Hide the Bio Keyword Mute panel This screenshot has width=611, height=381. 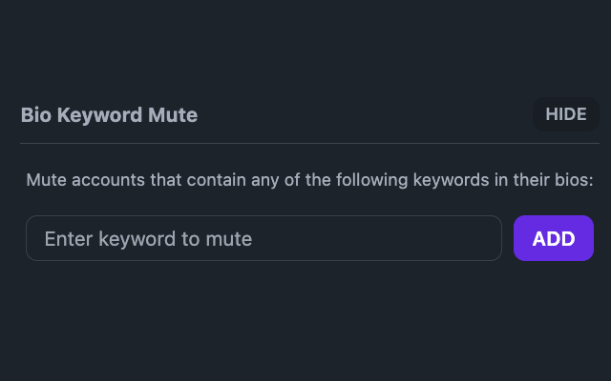[566, 114]
